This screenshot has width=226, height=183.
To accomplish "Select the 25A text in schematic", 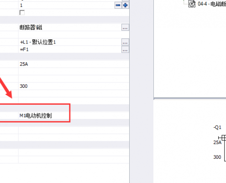I will click(217, 142).
